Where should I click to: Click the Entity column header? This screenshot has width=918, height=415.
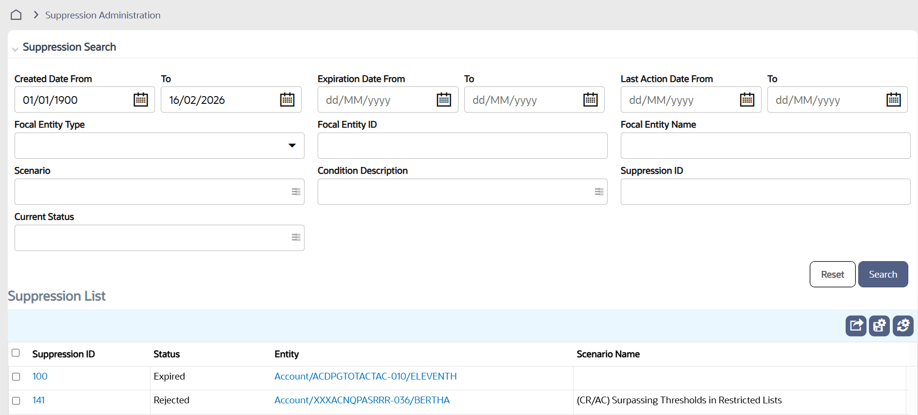coord(287,354)
